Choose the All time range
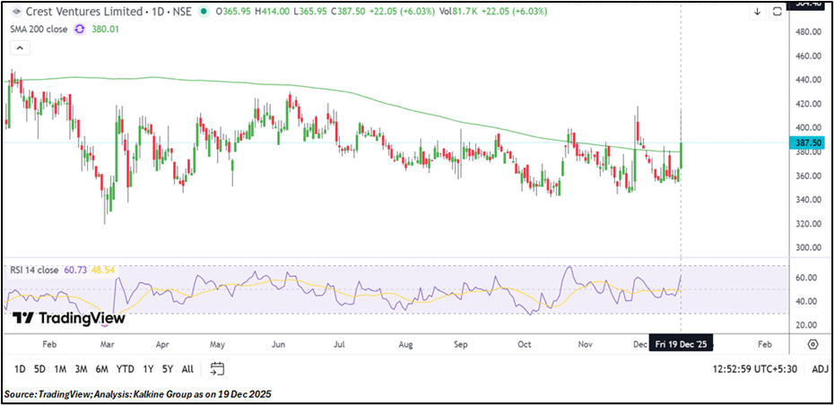 pos(187,368)
